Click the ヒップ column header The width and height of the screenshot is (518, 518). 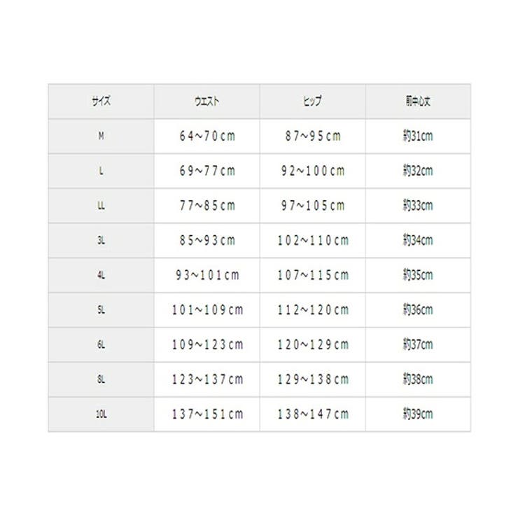(x=312, y=101)
